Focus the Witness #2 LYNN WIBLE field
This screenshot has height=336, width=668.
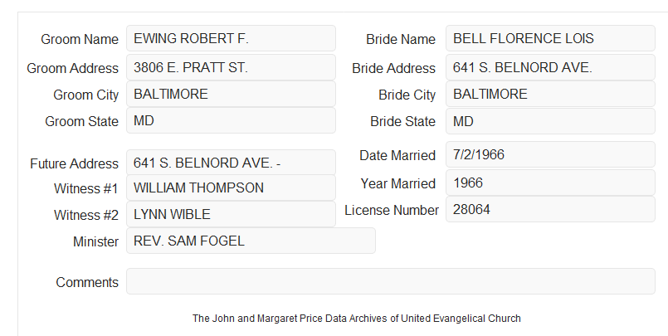tap(231, 214)
